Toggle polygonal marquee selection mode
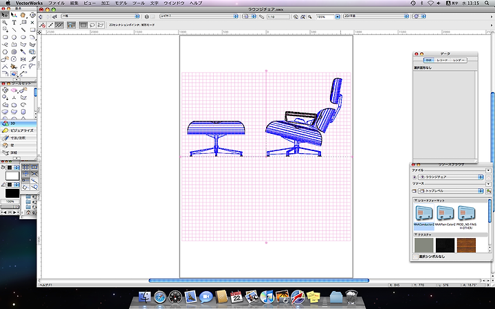 point(100,25)
